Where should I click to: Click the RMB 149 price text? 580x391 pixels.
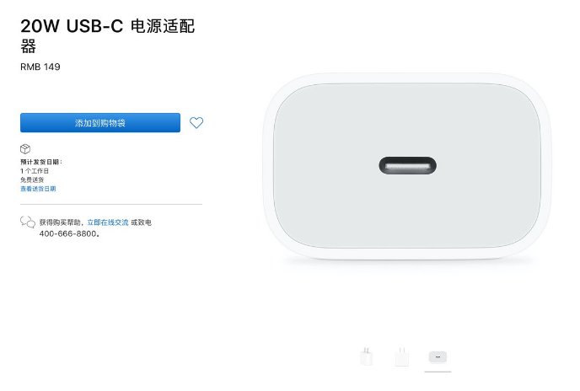(x=40, y=67)
